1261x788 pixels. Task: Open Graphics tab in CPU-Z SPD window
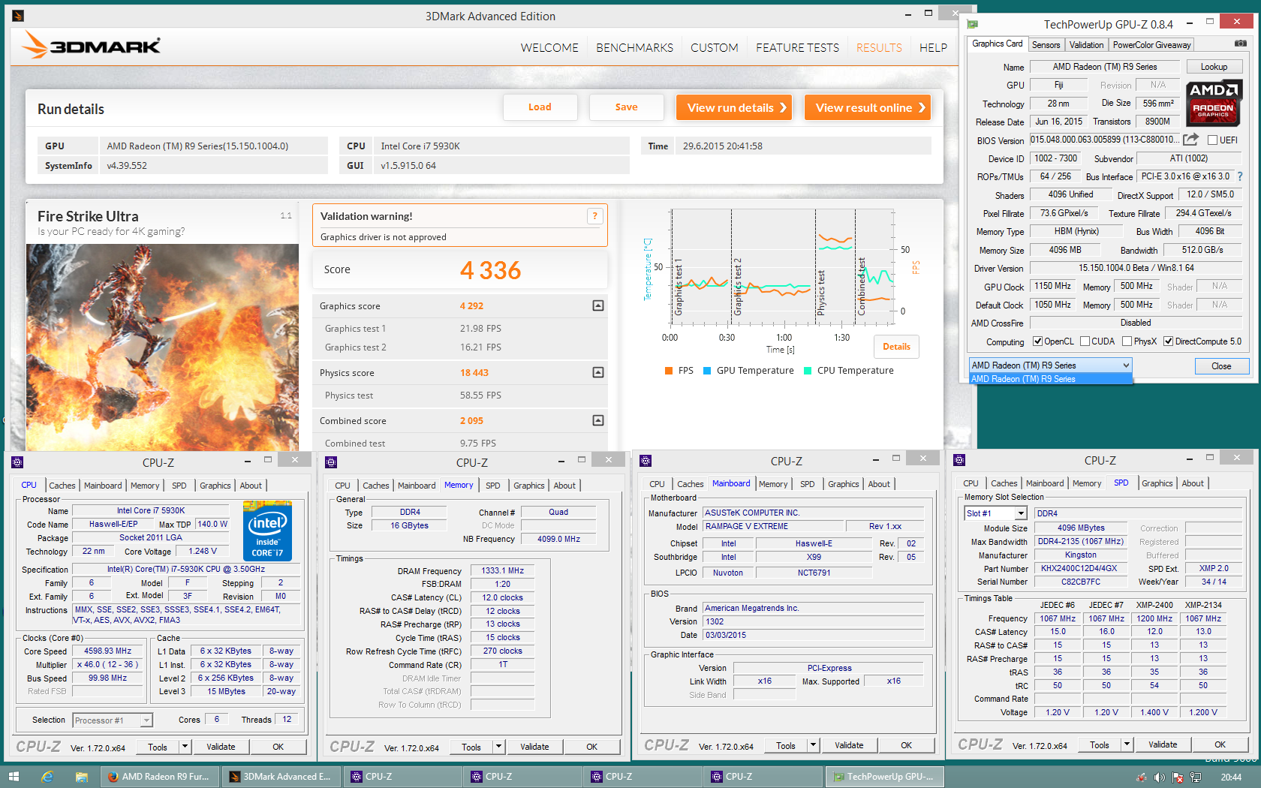coord(1157,483)
